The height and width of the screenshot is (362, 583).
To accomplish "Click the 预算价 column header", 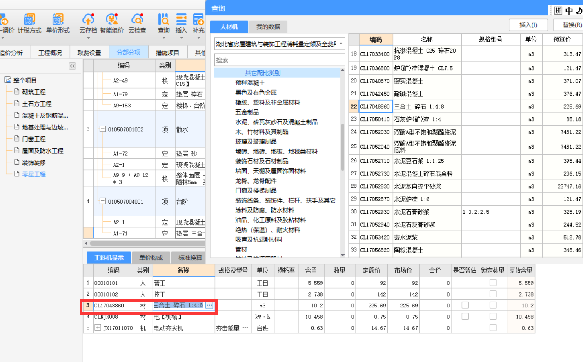I will (562, 39).
